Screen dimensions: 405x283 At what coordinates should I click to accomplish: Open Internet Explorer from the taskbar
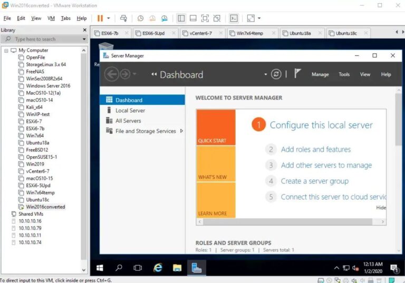[158, 268]
